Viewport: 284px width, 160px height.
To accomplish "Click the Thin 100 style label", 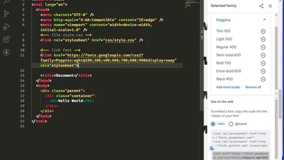I will 223,31.
